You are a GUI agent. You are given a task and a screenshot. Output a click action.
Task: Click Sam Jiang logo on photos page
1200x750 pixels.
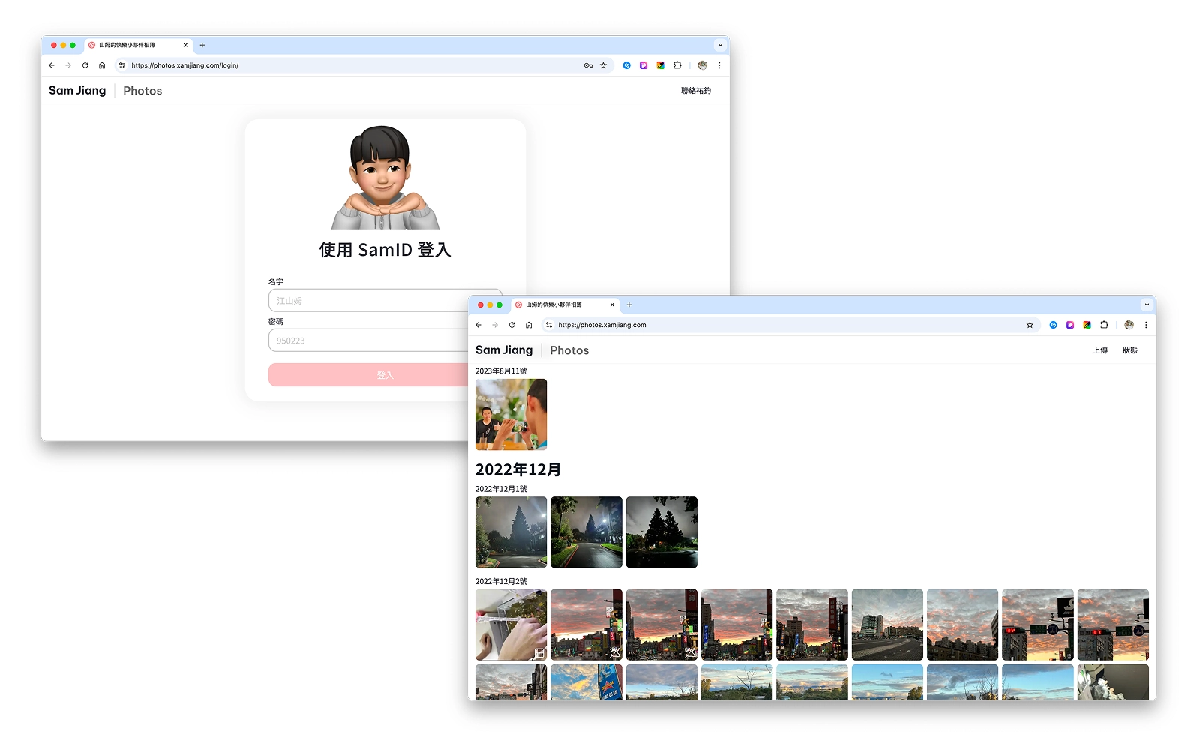[x=504, y=350]
